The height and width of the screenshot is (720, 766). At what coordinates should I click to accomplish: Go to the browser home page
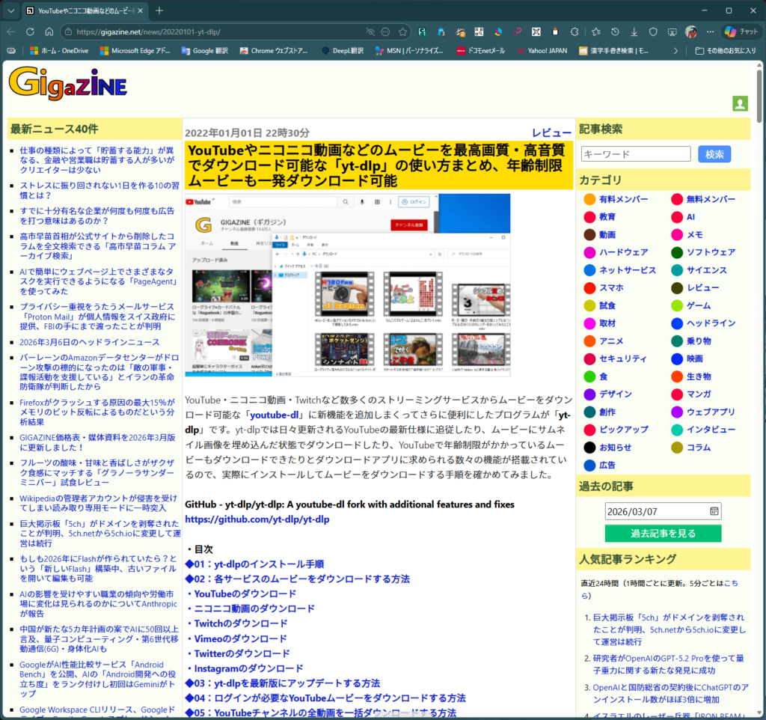click(49, 32)
